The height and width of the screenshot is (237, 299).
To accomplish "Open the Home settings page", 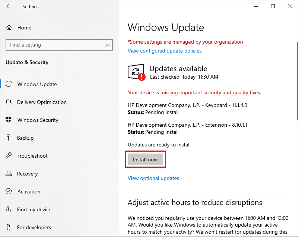I will pyautogui.click(x=24, y=28).
